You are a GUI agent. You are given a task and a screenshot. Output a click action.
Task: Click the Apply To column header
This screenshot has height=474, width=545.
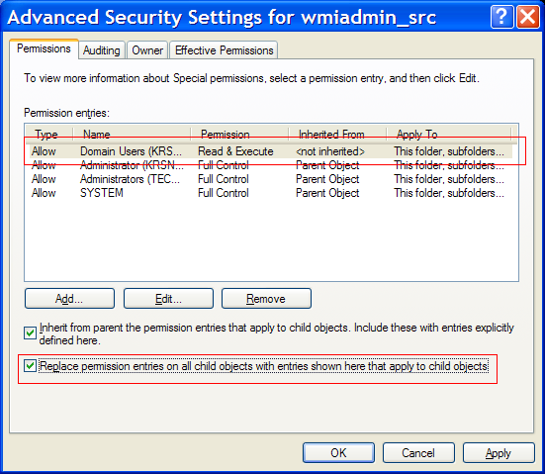[449, 134]
